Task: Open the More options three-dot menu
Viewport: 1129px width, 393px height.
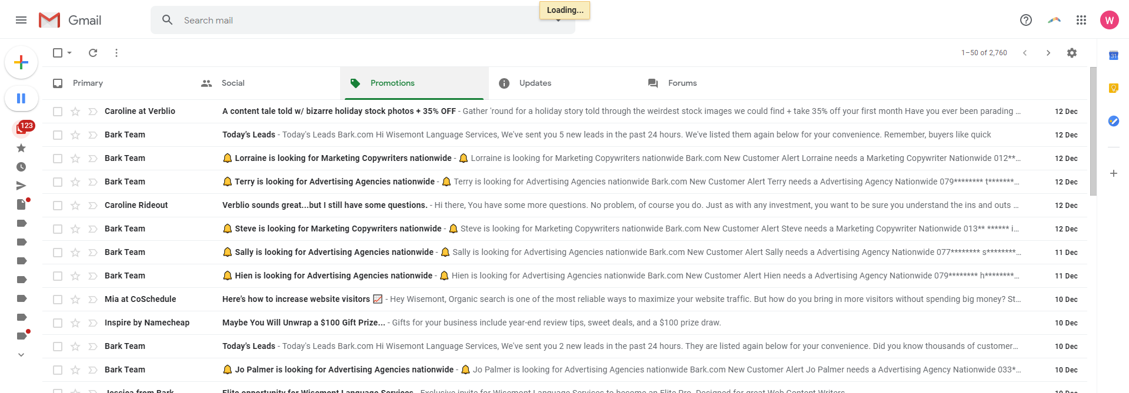Action: pos(116,53)
